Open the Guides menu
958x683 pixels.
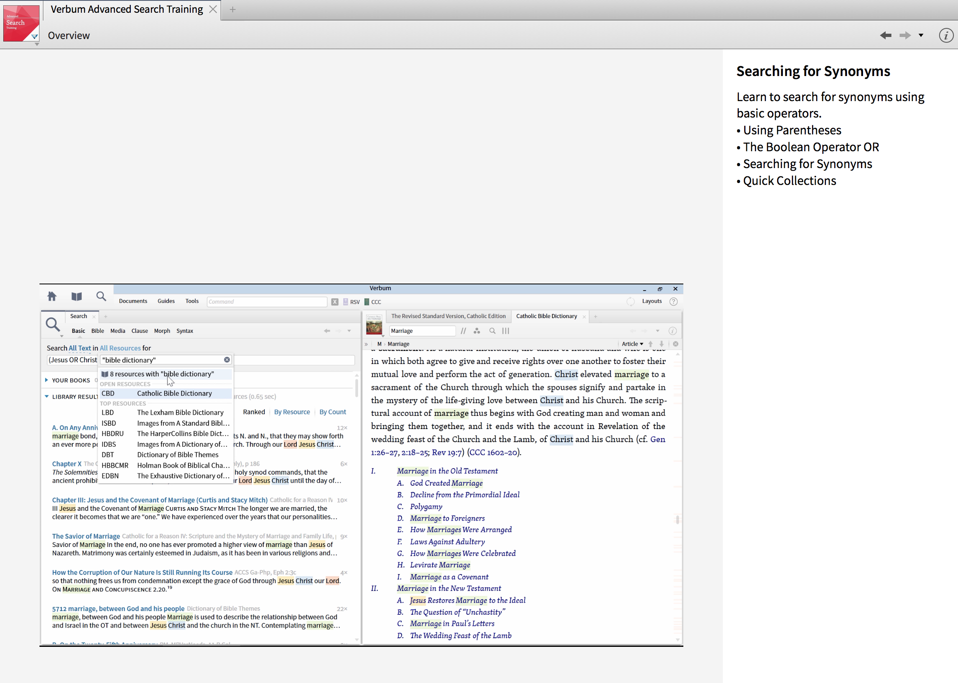click(166, 301)
